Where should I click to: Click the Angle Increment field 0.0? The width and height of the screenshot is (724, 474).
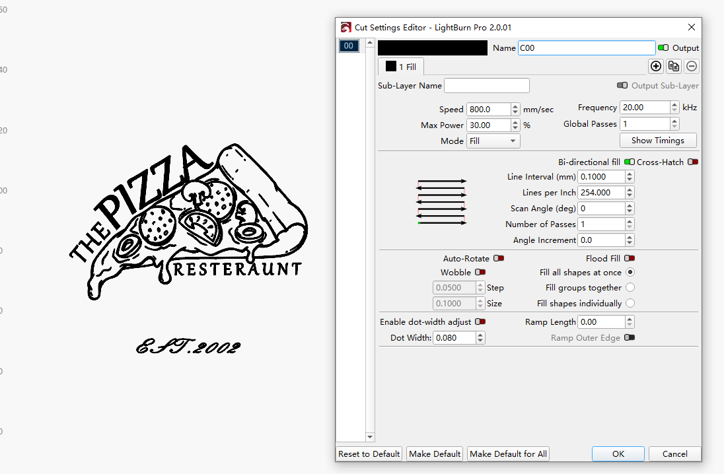(x=601, y=240)
